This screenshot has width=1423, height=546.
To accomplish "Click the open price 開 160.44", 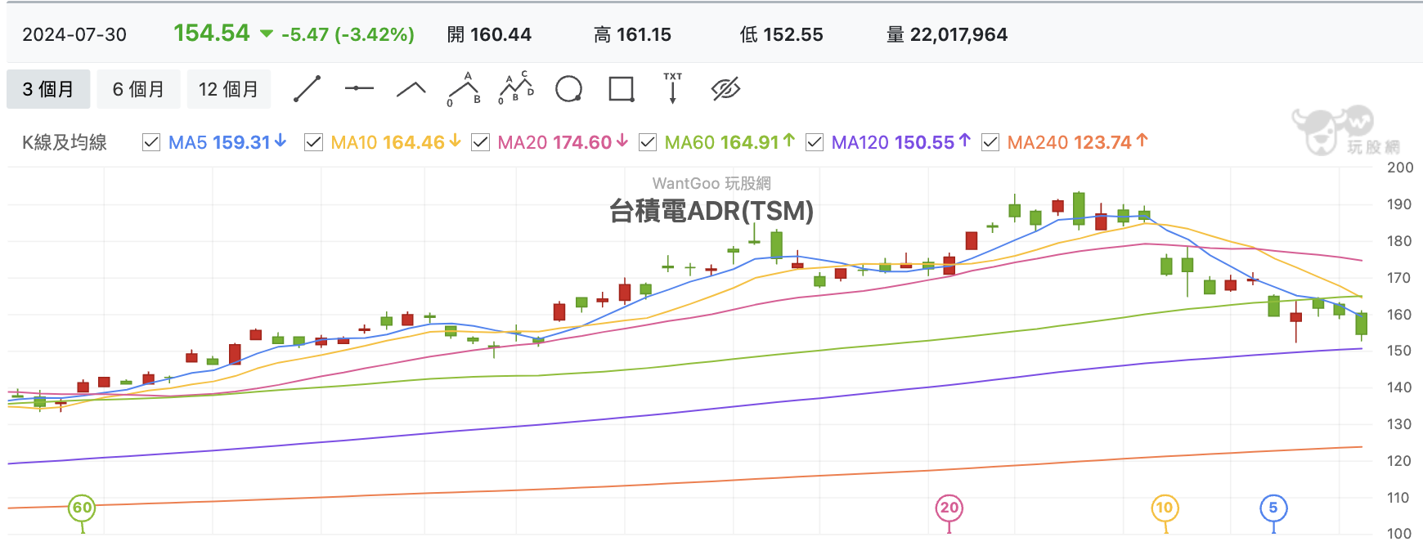I will pyautogui.click(x=489, y=34).
